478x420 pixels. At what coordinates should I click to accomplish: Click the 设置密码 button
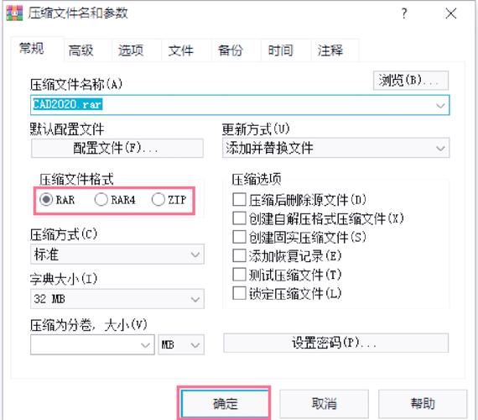pos(335,343)
